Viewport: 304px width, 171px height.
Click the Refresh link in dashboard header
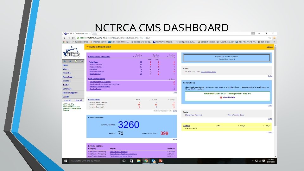[269, 47]
